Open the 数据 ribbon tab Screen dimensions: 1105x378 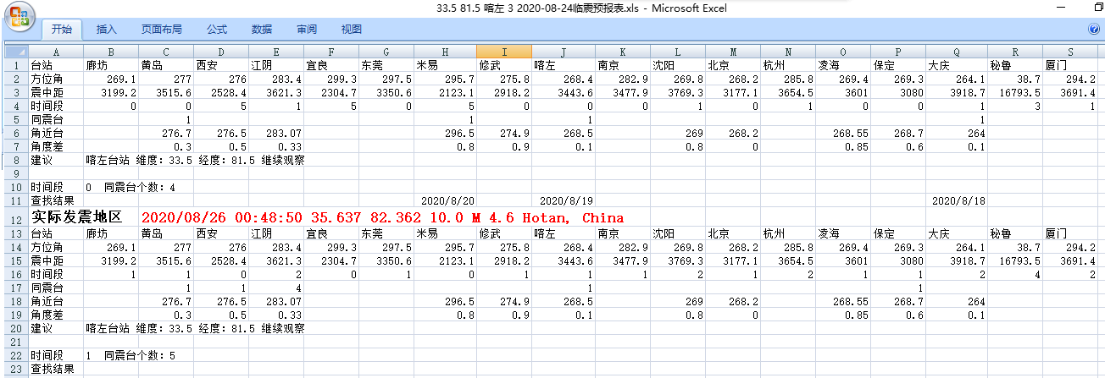click(x=262, y=30)
